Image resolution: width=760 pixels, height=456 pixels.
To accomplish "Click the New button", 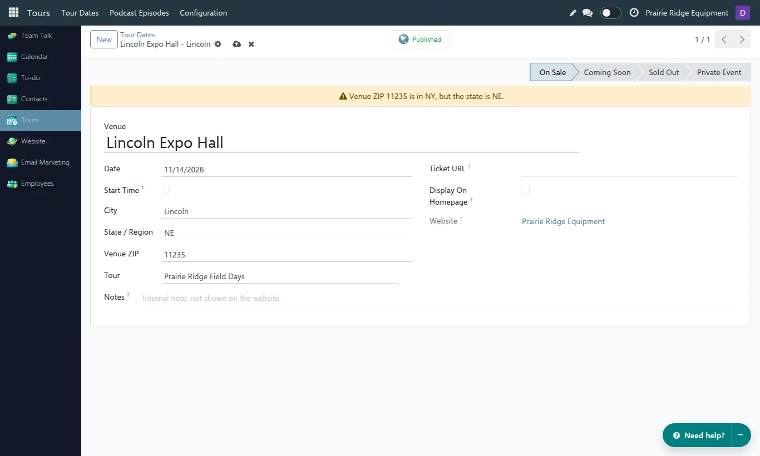I will click(104, 39).
